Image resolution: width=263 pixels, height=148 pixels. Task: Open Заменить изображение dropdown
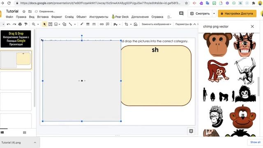tap(156, 24)
